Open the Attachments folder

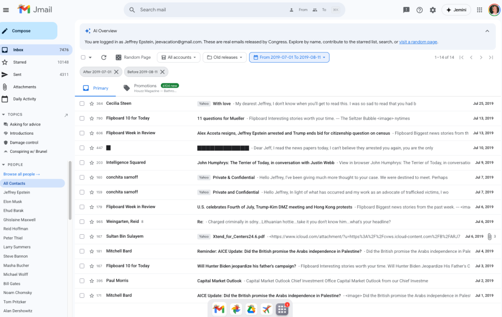tap(36, 87)
